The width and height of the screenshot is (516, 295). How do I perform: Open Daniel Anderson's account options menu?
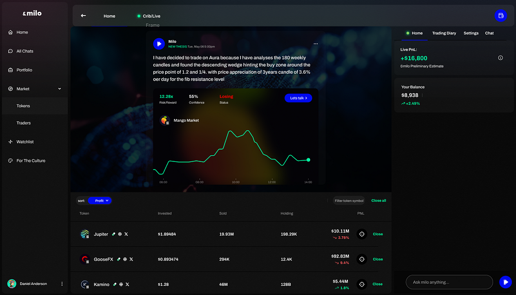[62, 284]
